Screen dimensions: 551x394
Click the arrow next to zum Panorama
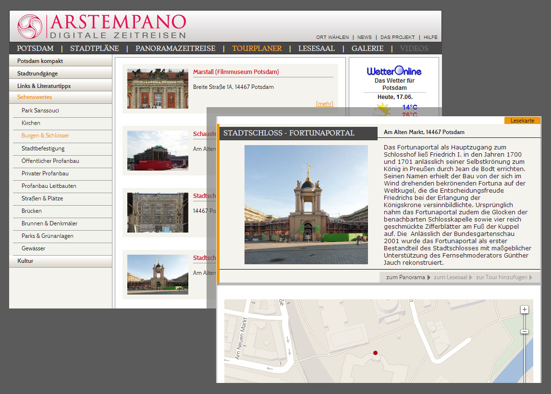429,277
